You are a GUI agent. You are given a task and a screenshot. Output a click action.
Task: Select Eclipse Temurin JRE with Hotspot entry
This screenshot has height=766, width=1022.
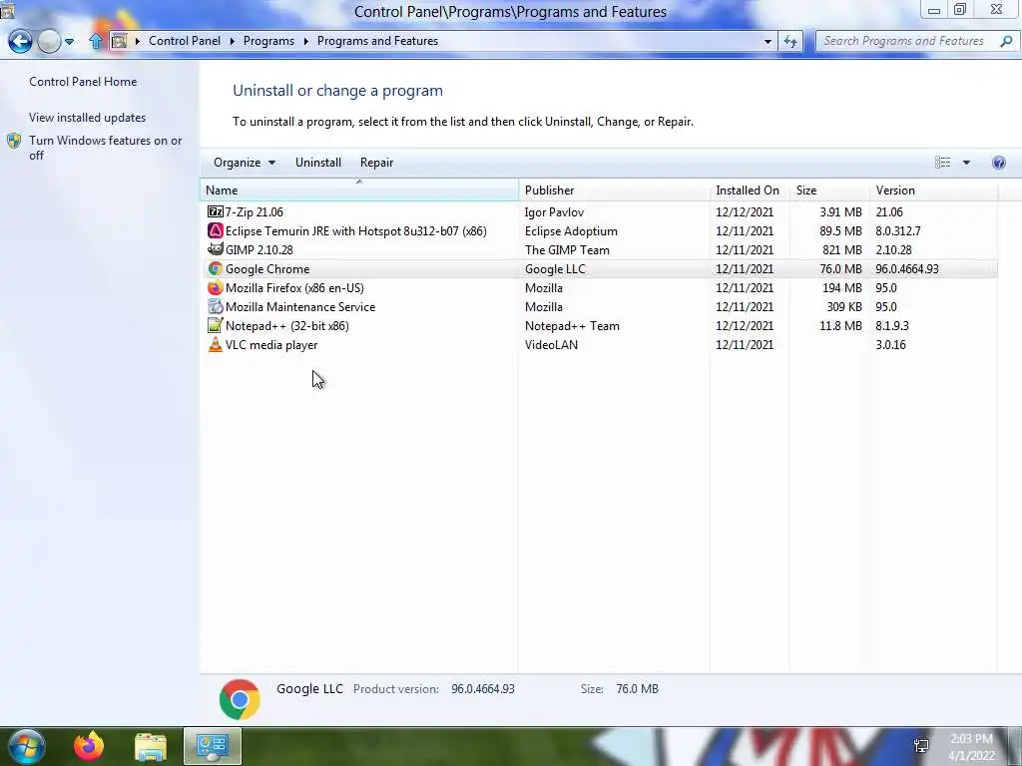pos(356,230)
